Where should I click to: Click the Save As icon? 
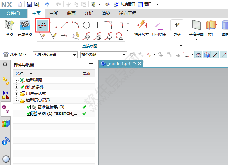pos(37,4)
